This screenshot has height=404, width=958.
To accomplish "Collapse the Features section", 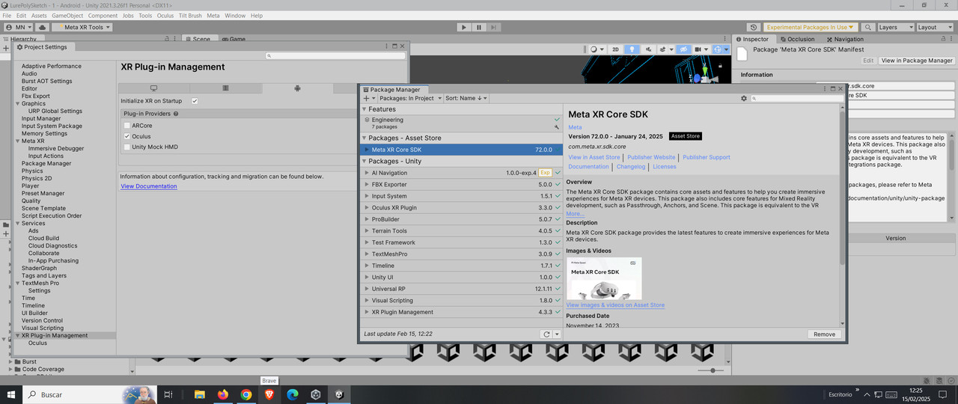I will tap(364, 109).
